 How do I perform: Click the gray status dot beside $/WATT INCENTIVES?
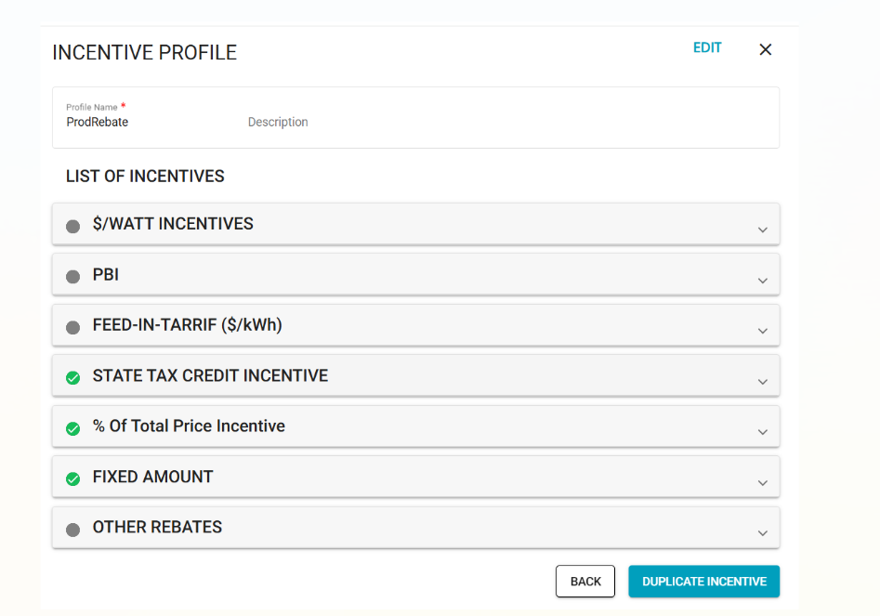click(73, 226)
